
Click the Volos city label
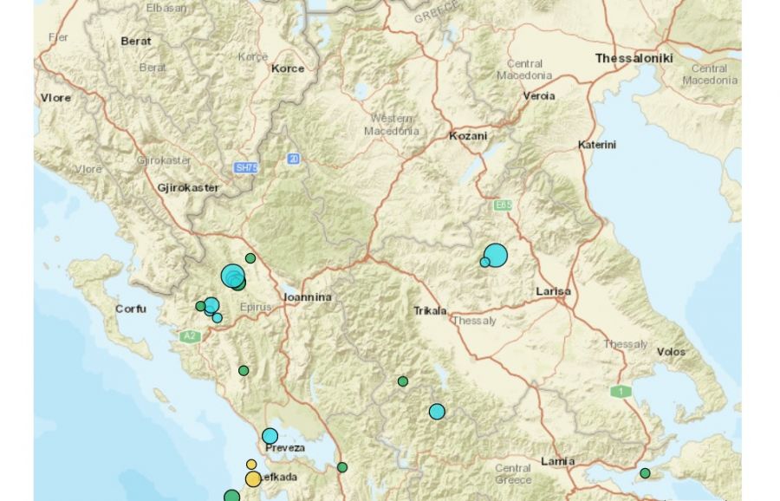pyautogui.click(x=671, y=352)
